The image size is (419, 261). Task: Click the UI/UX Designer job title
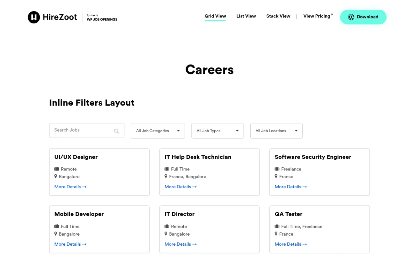(x=76, y=157)
